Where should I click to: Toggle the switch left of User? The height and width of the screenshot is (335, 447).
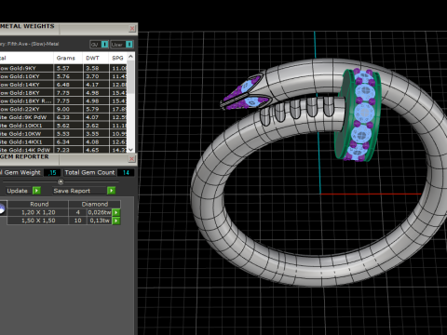105,45
